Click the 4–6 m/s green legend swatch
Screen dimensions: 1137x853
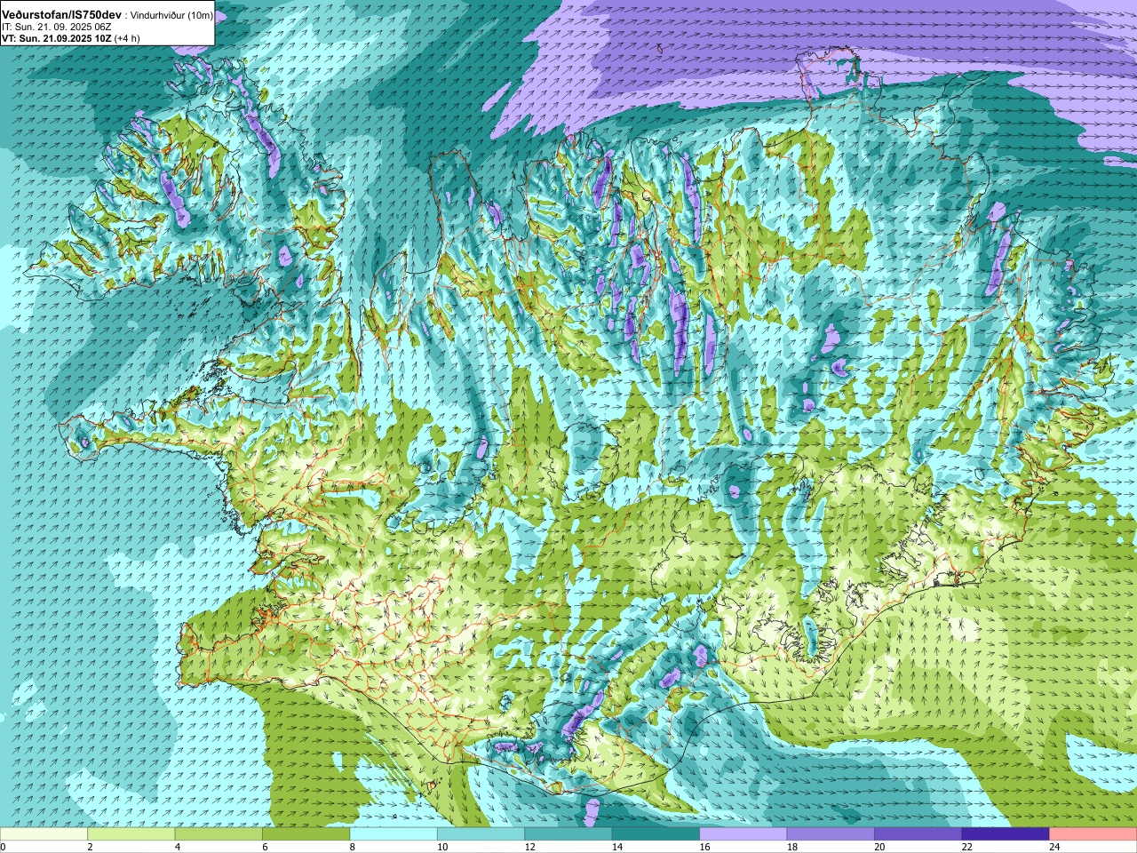click(219, 834)
